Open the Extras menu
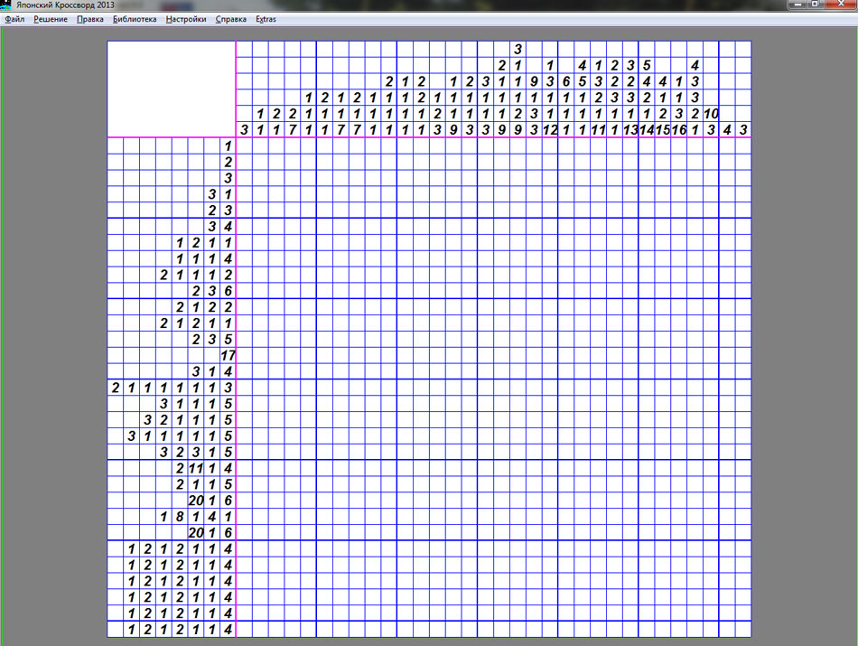858x646 pixels. click(x=266, y=19)
